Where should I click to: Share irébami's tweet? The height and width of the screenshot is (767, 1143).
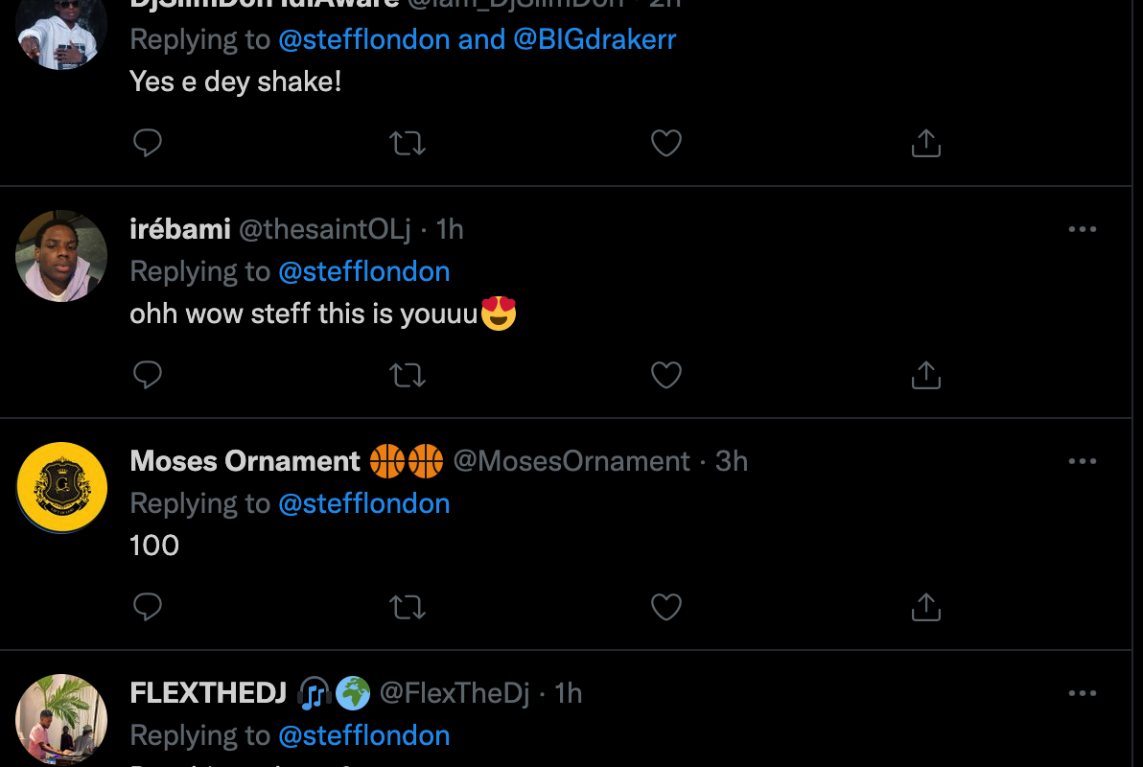click(925, 375)
